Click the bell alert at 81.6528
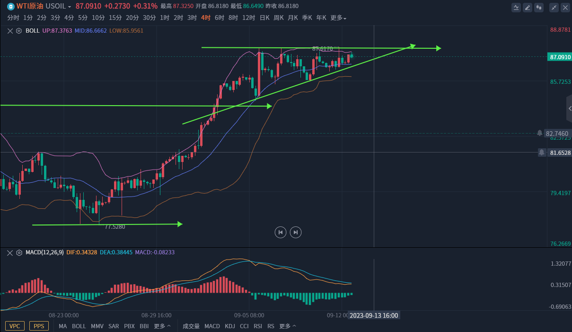This screenshot has height=332, width=572. [542, 153]
